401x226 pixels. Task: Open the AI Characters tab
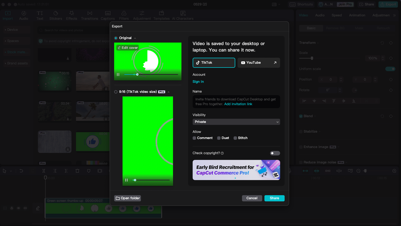183,15
